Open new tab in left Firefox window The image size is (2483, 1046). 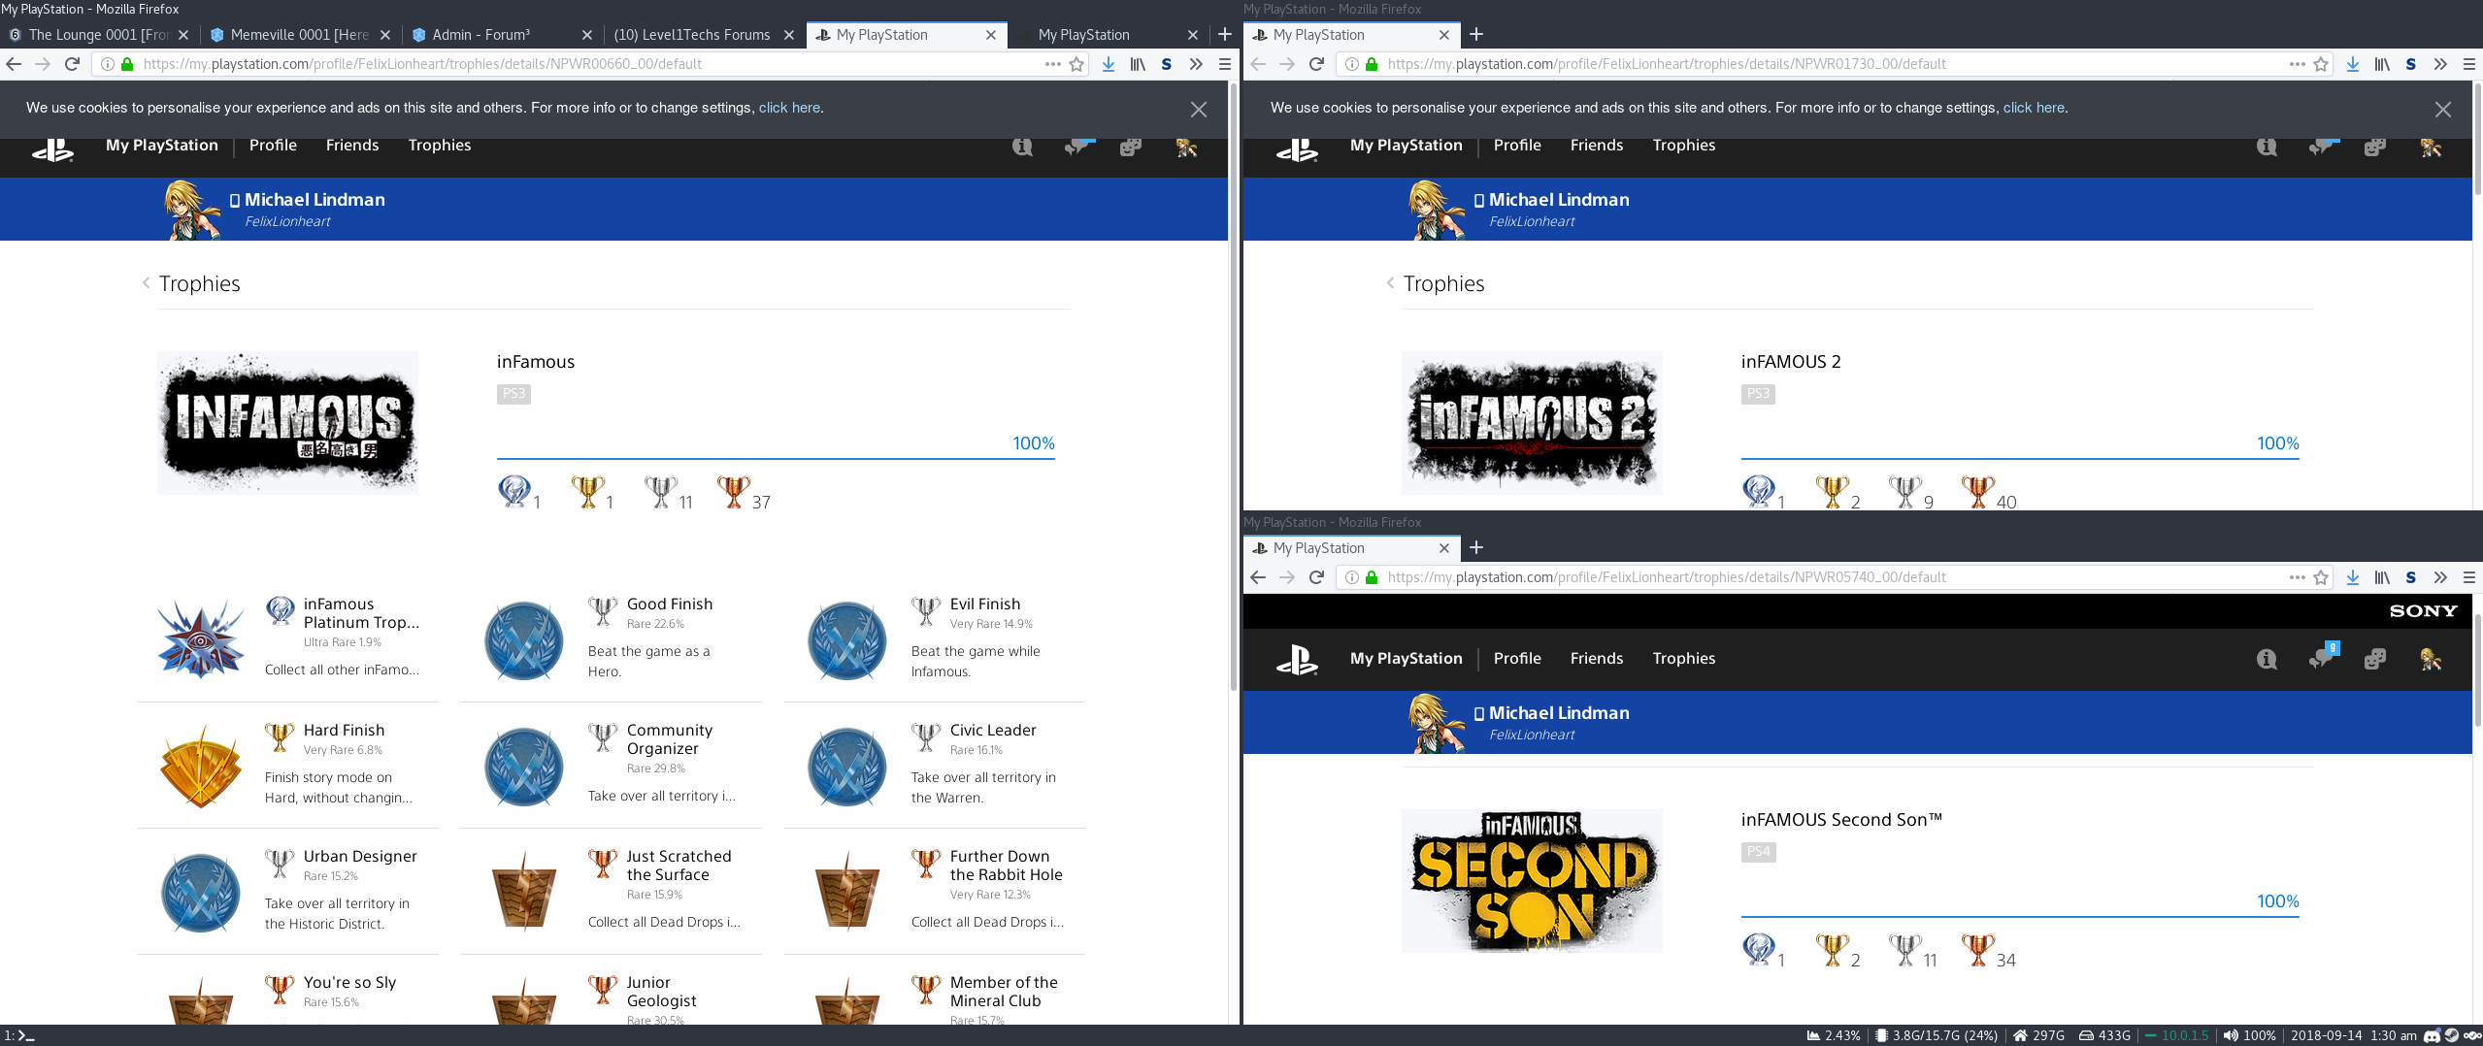click(1225, 35)
